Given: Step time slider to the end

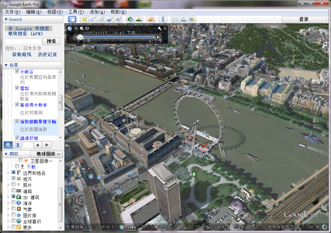Looking at the screenshot, I should [x=158, y=37].
